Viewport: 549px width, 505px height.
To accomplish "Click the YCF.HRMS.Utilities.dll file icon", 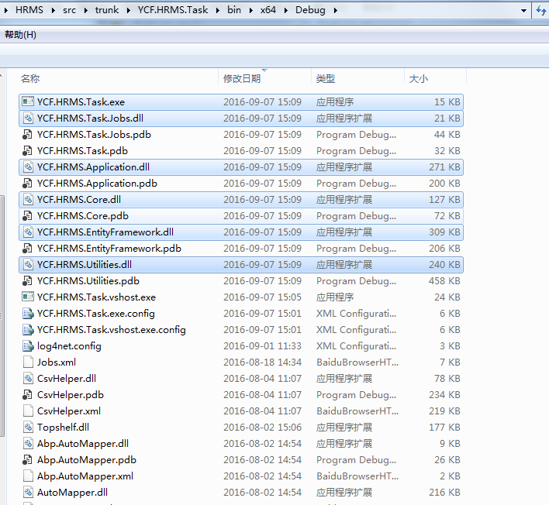I will (x=28, y=265).
